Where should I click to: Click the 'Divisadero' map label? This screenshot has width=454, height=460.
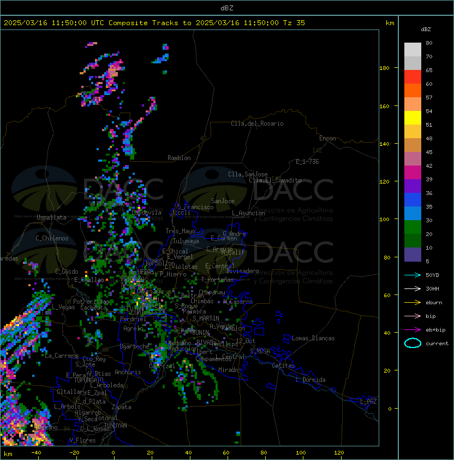pos(243,271)
